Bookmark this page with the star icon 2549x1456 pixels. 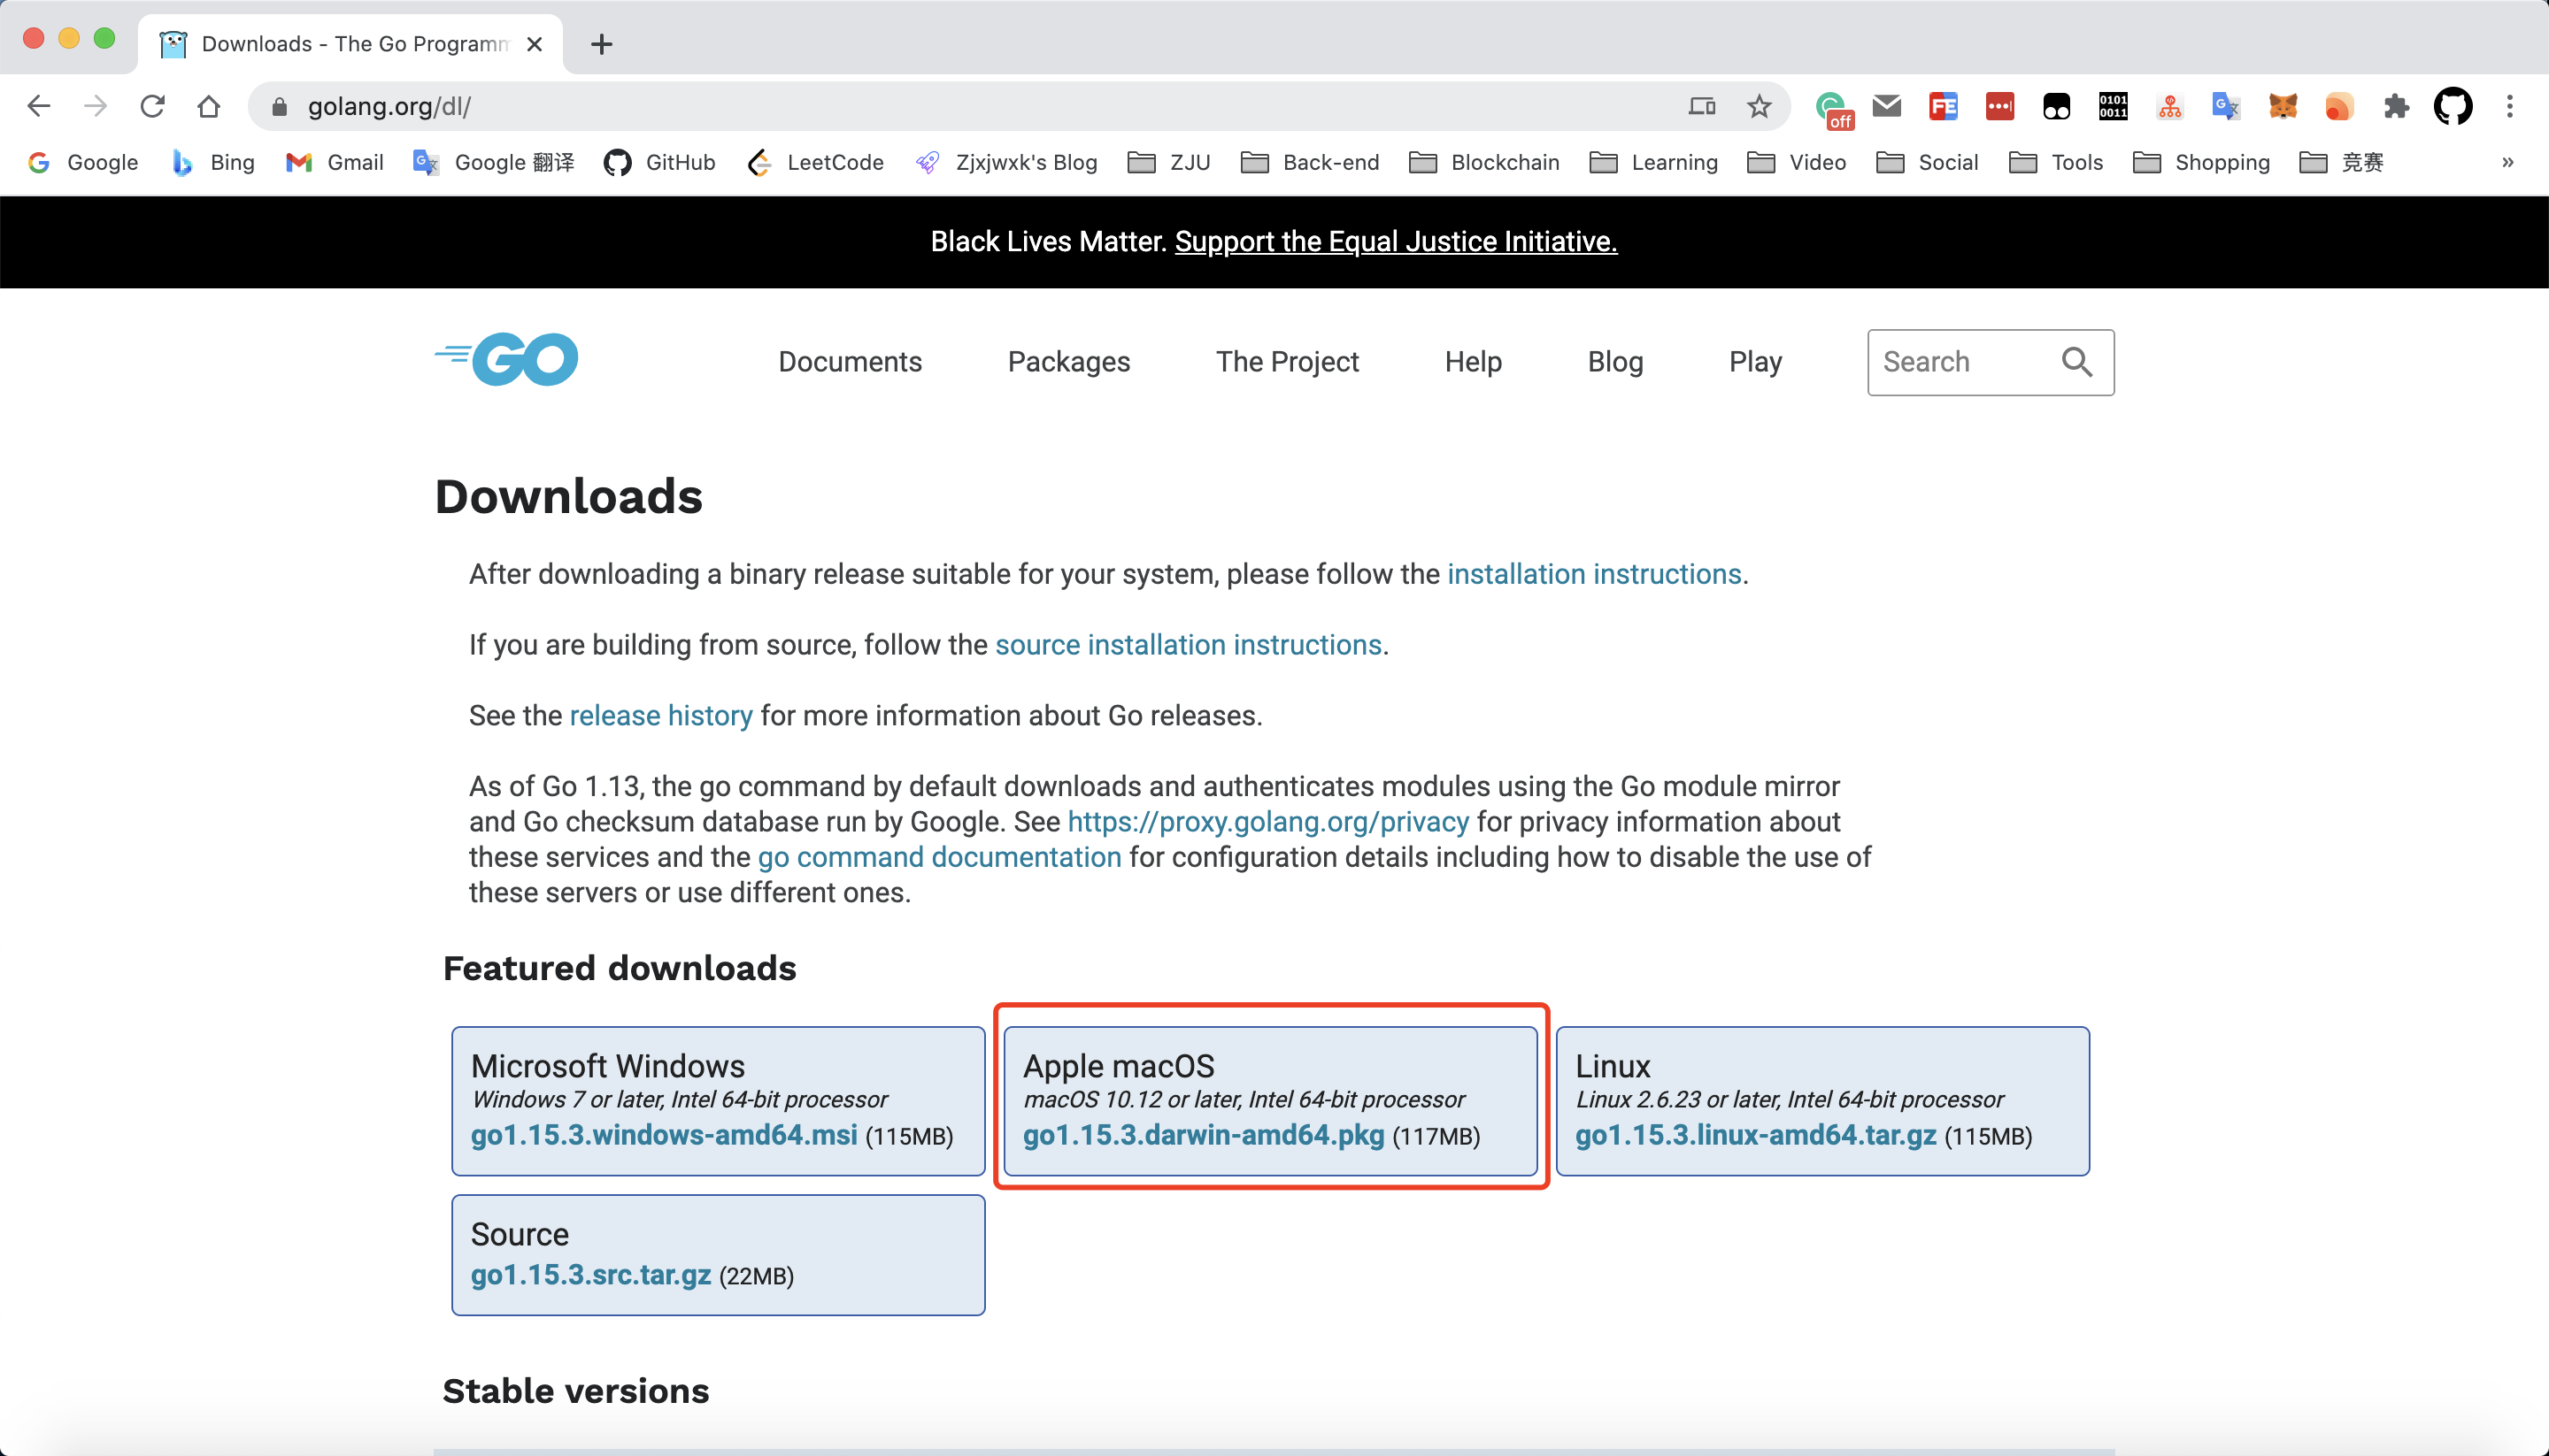pos(1759,106)
